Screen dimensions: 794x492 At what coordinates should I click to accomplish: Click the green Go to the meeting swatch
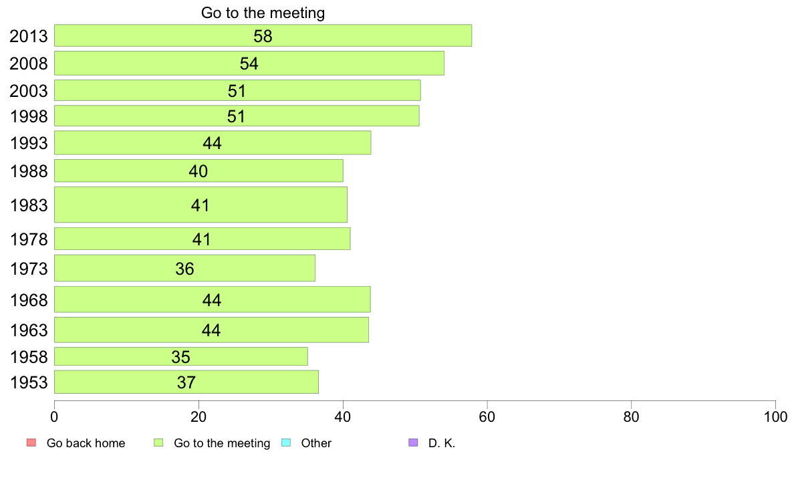(x=158, y=443)
